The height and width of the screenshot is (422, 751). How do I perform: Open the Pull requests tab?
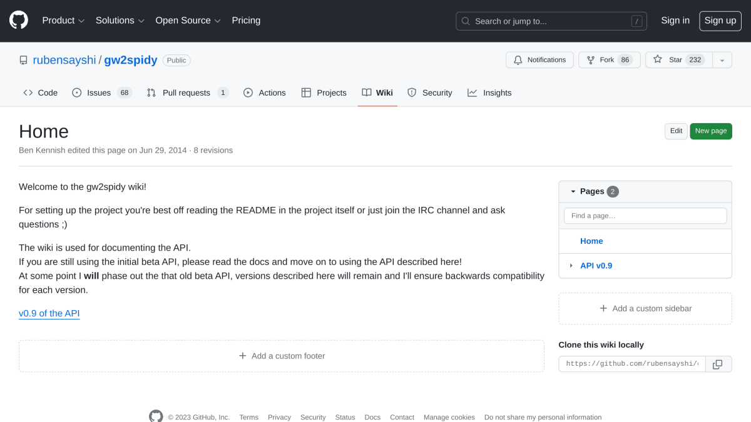188,93
